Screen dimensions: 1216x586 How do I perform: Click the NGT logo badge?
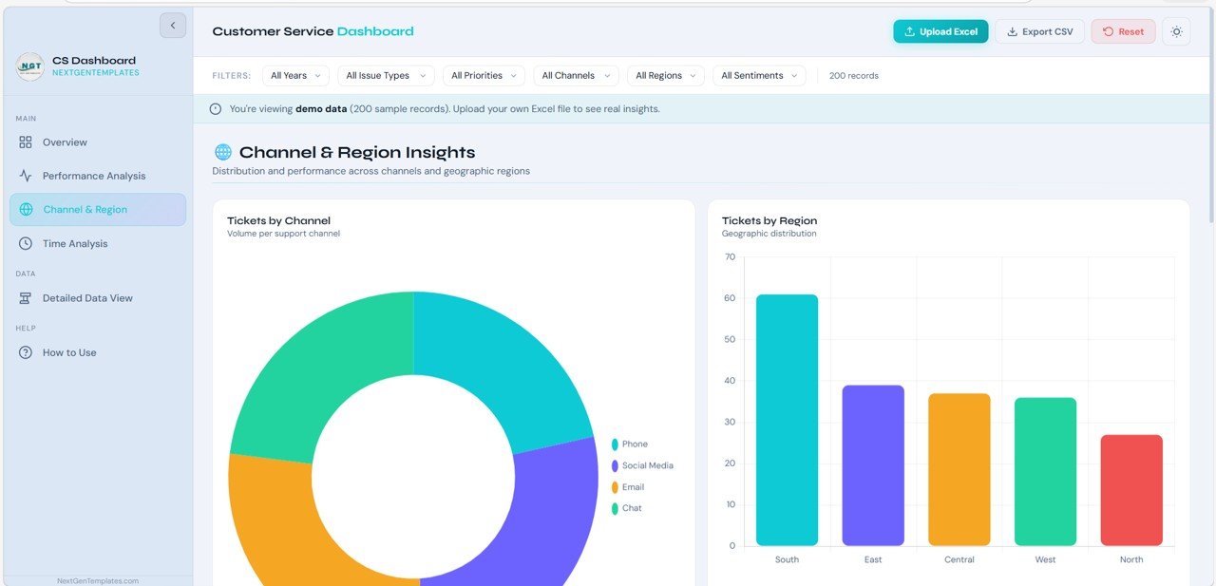point(28,66)
